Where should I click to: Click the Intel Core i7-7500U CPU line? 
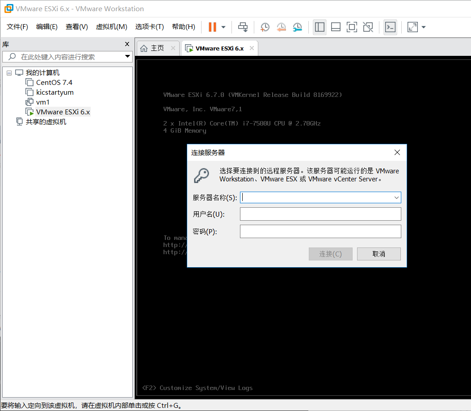point(242,123)
